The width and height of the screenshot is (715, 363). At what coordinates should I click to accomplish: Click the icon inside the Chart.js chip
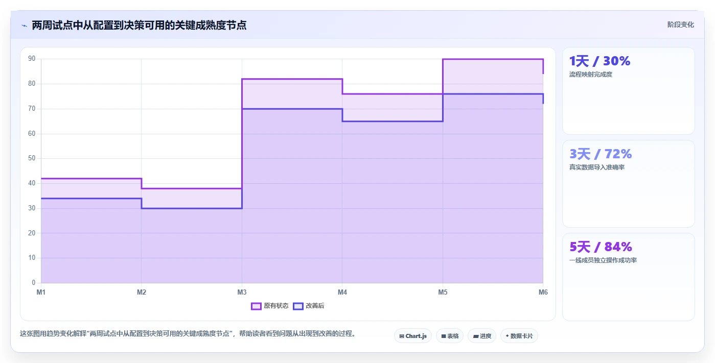point(402,336)
